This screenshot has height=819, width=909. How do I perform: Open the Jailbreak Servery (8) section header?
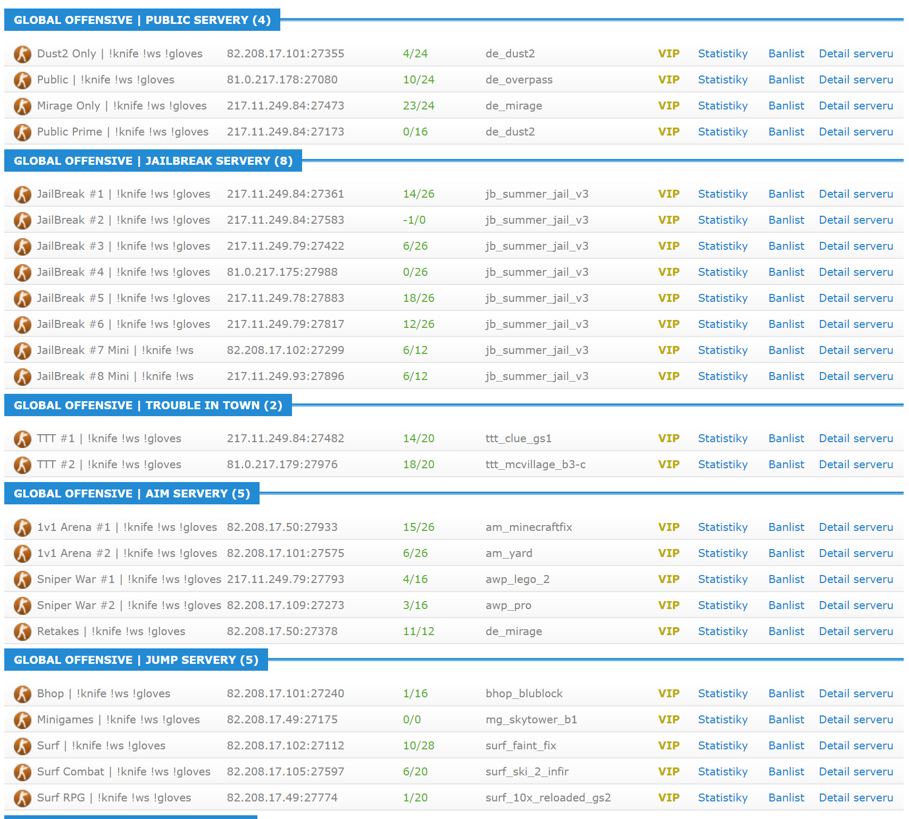click(153, 161)
